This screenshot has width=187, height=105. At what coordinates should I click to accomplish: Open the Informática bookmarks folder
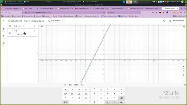[16, 16]
